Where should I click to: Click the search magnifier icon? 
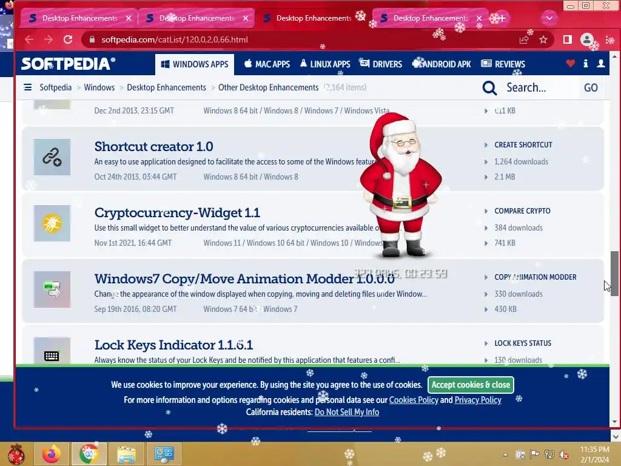pos(489,87)
